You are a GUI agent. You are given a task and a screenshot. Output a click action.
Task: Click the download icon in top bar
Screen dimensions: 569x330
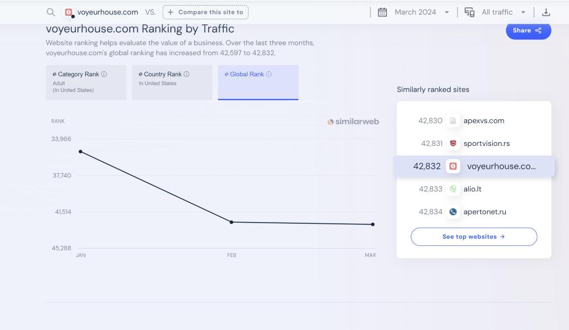coord(546,12)
